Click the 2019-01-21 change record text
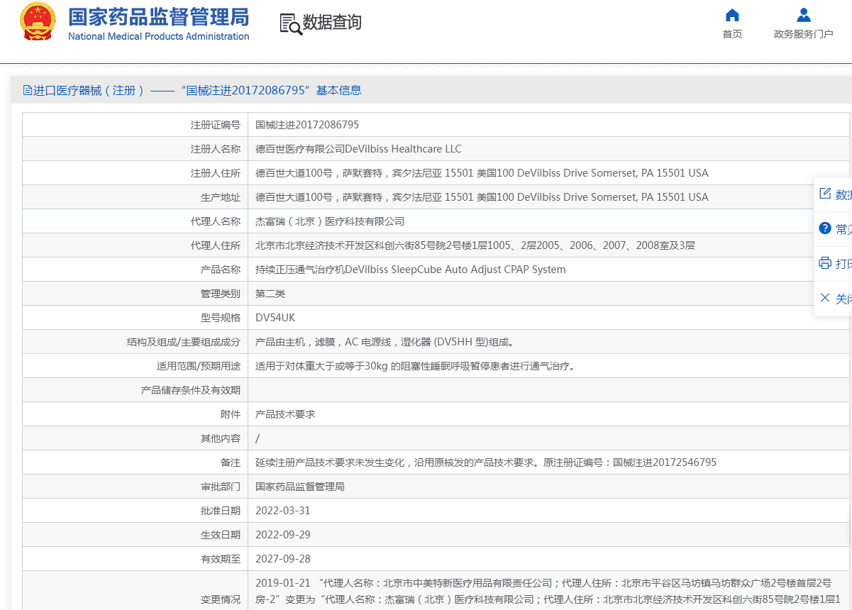This screenshot has width=852, height=610. pyautogui.click(x=548, y=592)
